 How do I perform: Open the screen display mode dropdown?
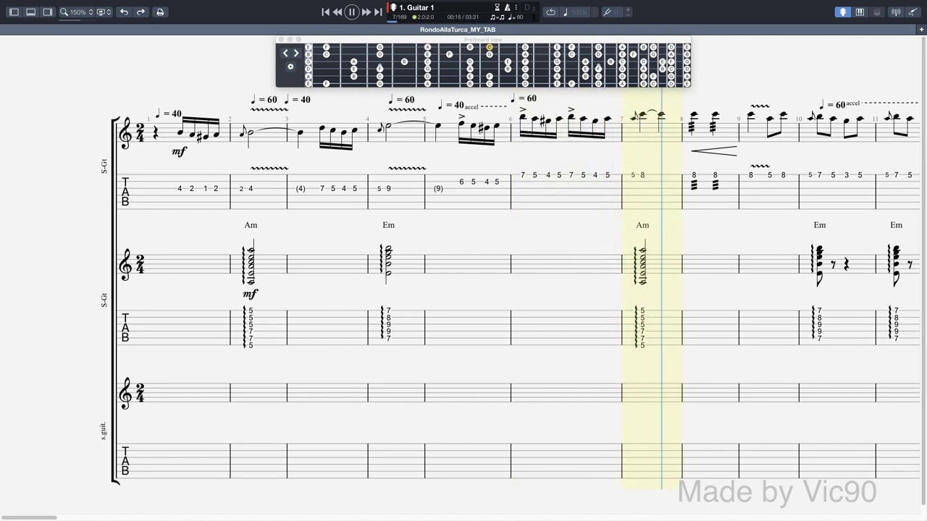pyautogui.click(x=104, y=12)
